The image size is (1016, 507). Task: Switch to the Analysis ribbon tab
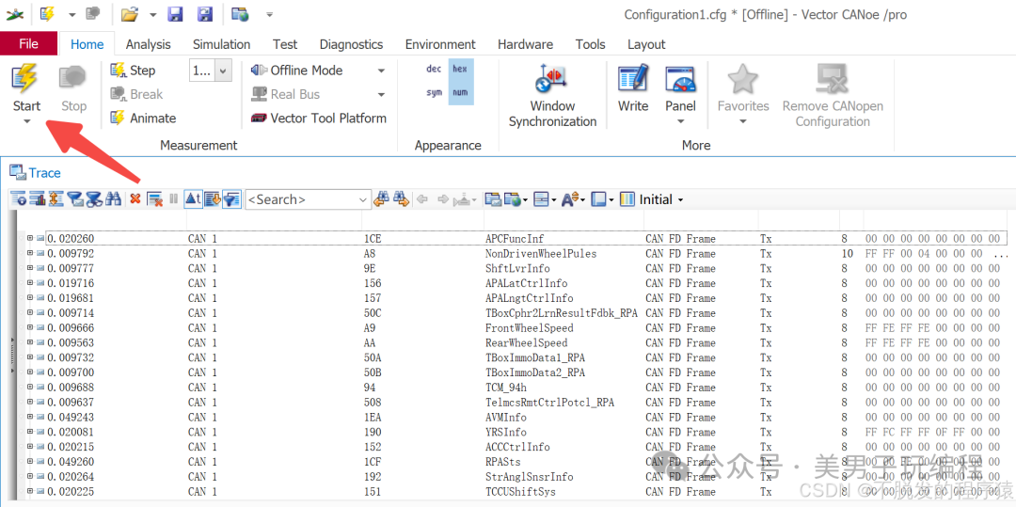tap(149, 44)
